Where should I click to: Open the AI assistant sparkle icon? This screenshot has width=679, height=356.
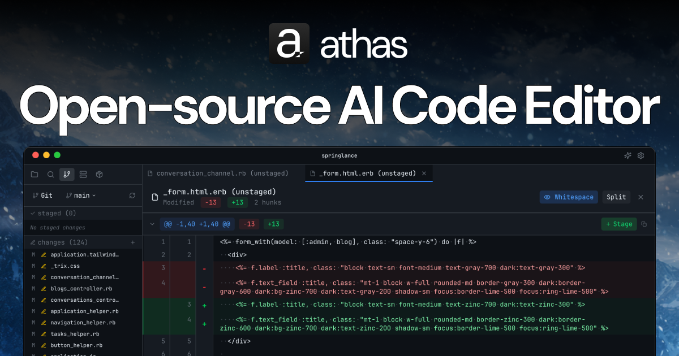(628, 155)
